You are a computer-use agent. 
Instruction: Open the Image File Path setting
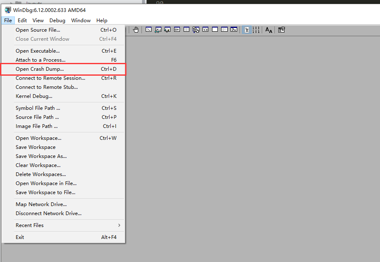click(63, 126)
